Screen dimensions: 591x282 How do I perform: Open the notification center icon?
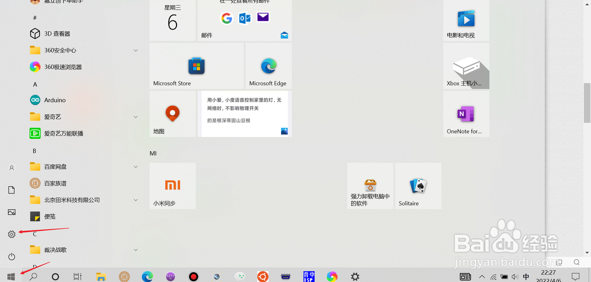pos(575,276)
